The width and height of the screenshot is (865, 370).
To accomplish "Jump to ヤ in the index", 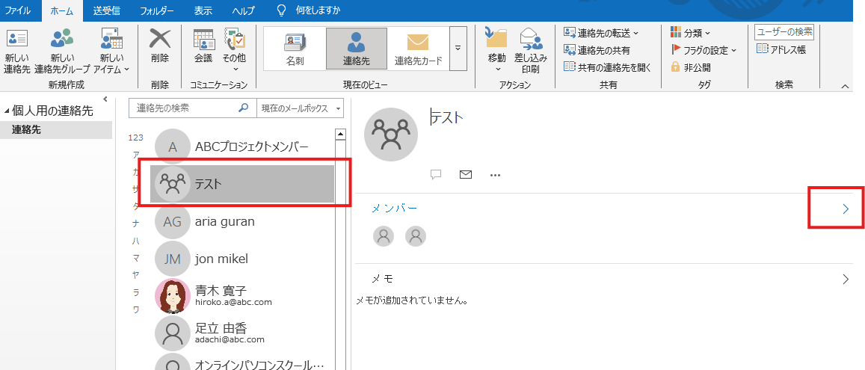I will coord(136,274).
